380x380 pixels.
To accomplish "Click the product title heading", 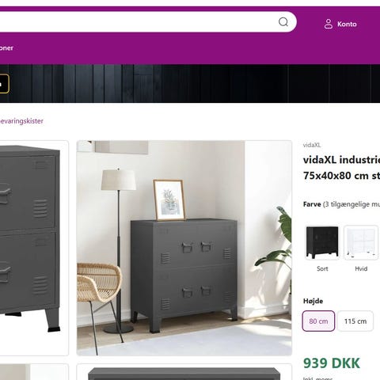I will [x=341, y=168].
